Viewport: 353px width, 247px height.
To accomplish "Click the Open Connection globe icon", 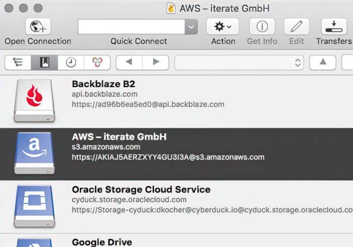I will coord(38,27).
